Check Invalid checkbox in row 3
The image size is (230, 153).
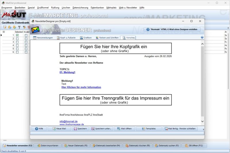pos(26,42)
